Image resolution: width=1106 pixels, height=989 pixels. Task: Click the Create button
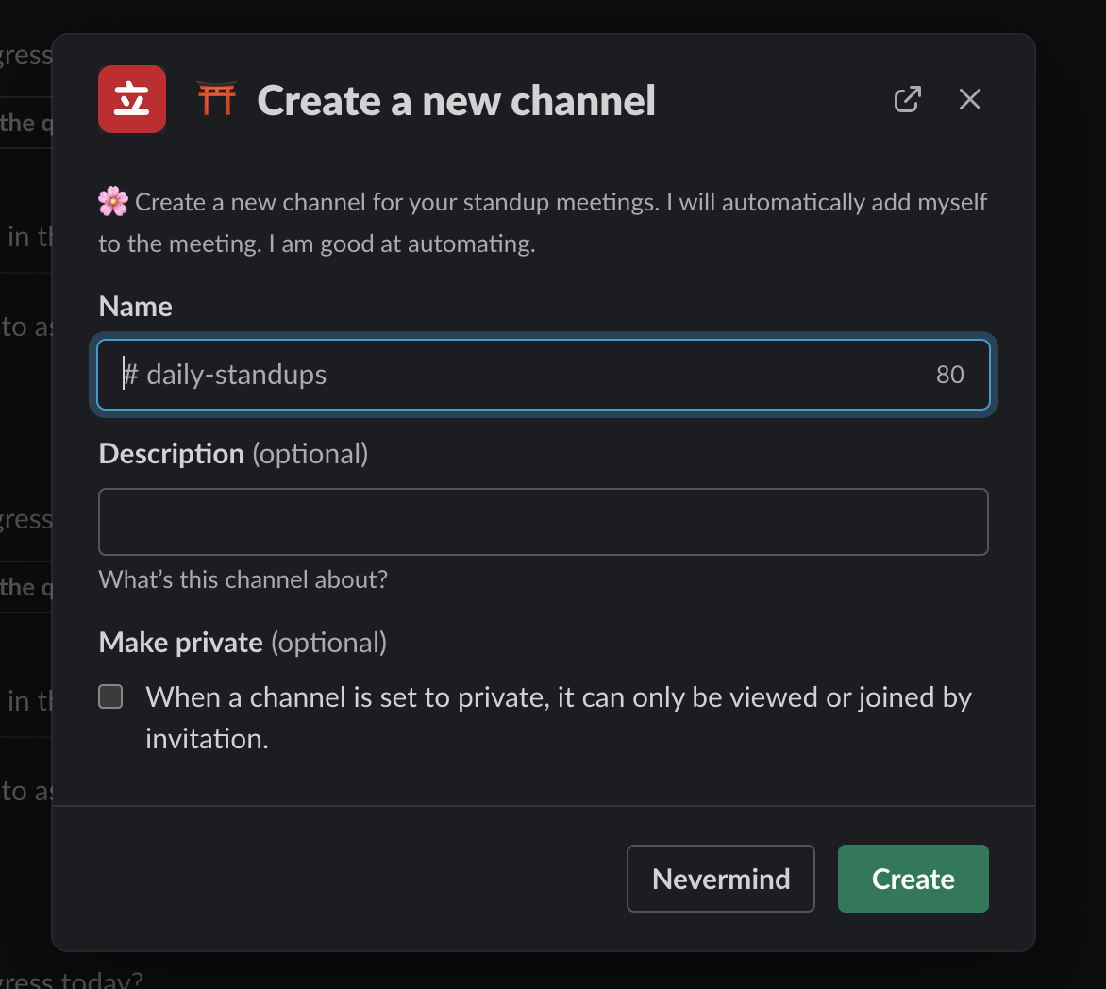point(913,879)
